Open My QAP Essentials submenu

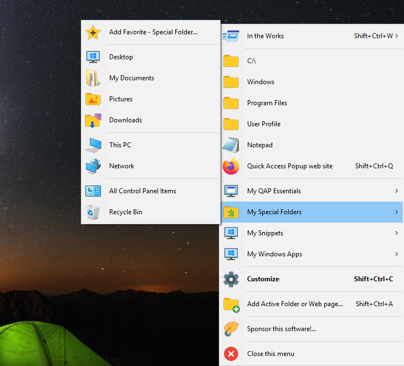[312, 191]
